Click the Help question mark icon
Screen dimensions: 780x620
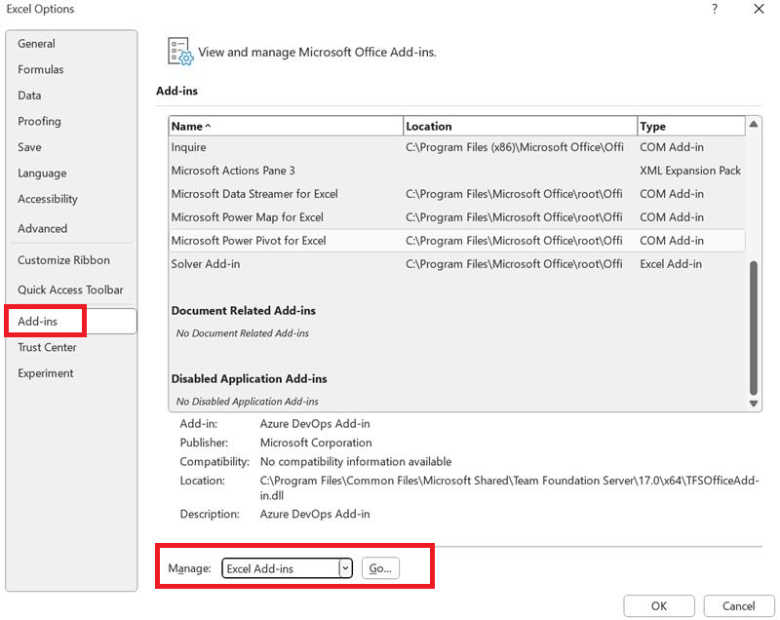715,9
